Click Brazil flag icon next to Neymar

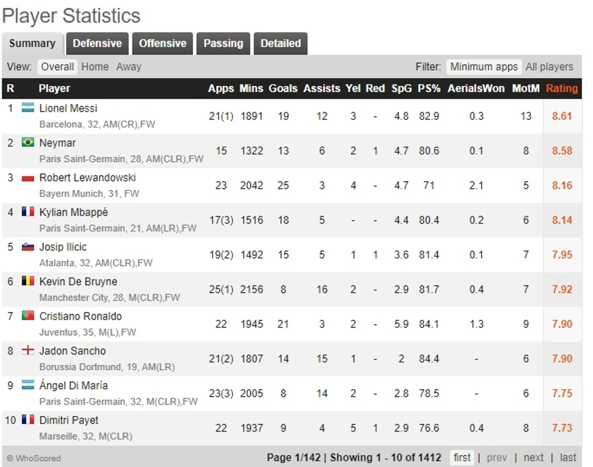(28, 142)
